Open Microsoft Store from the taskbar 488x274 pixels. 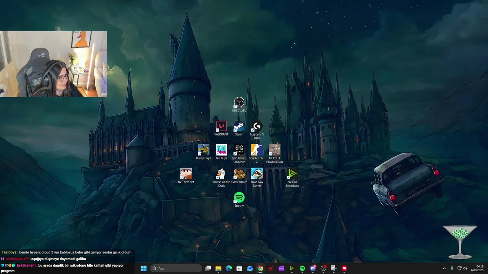(239, 268)
